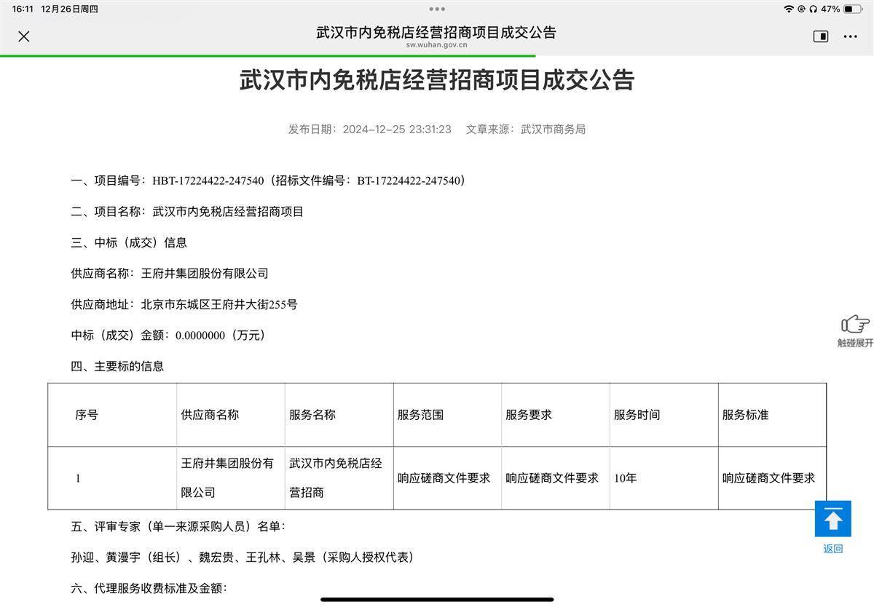Tap the 五、评审专家 heading line
This screenshot has height=607, width=874.
click(178, 526)
